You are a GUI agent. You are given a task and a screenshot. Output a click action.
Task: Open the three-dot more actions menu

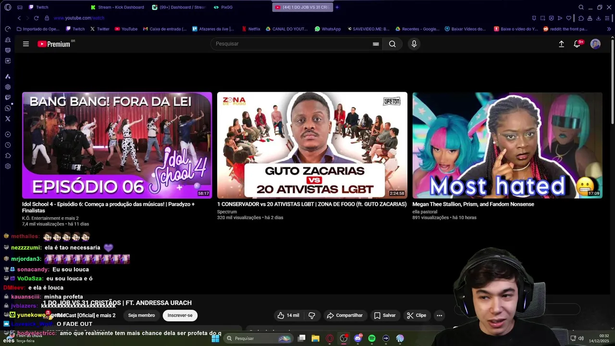pyautogui.click(x=439, y=315)
